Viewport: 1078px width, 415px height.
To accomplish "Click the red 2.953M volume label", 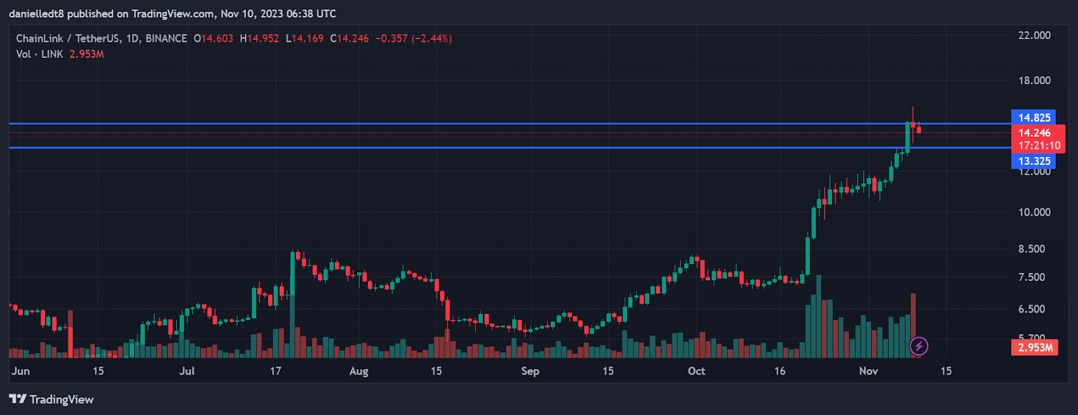I will [x=1034, y=348].
